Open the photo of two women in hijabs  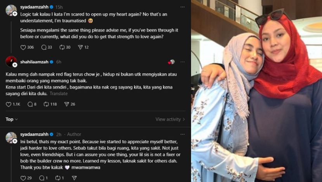pos(256,91)
